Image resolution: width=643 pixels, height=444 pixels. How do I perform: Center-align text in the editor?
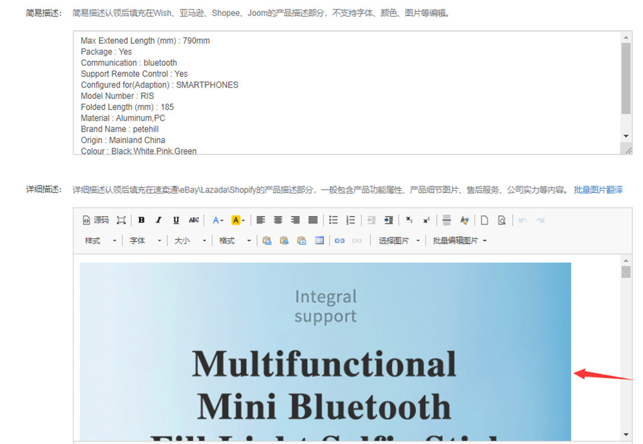coord(278,220)
